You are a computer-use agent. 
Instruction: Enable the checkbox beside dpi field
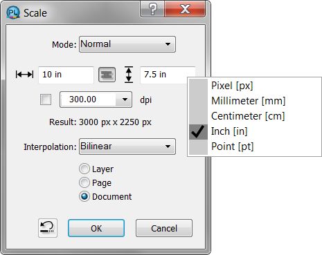(x=46, y=100)
